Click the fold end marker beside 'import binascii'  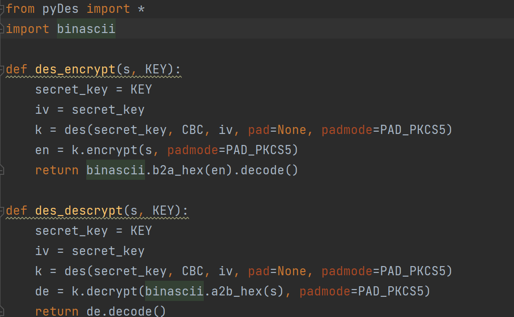coord(2,29)
